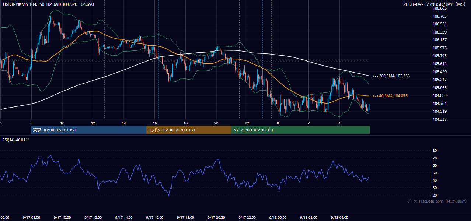Click price axis value 104.337
Image resolution: width=471 pixels, height=221 pixels.
(440, 119)
